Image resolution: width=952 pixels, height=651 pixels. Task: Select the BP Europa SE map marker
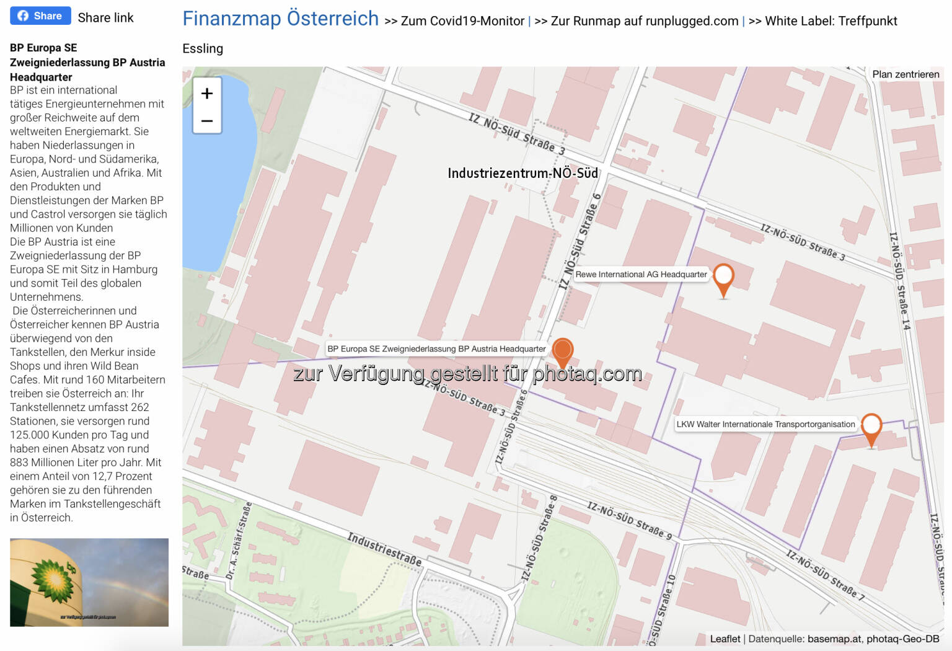pos(562,352)
